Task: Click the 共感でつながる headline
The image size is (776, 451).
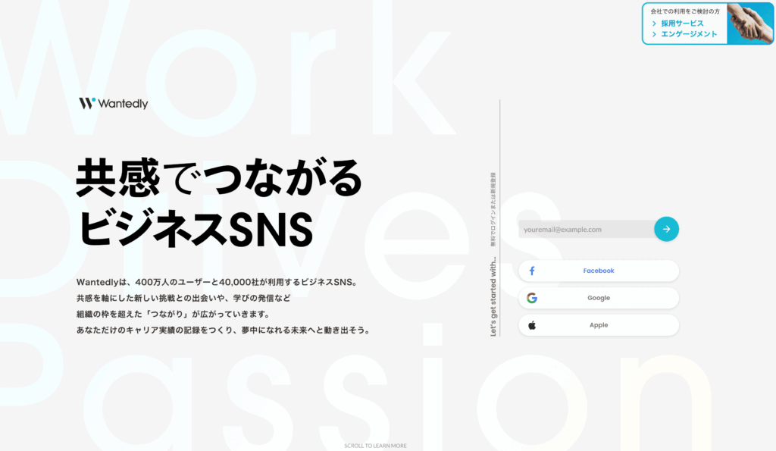Action: coord(219,178)
